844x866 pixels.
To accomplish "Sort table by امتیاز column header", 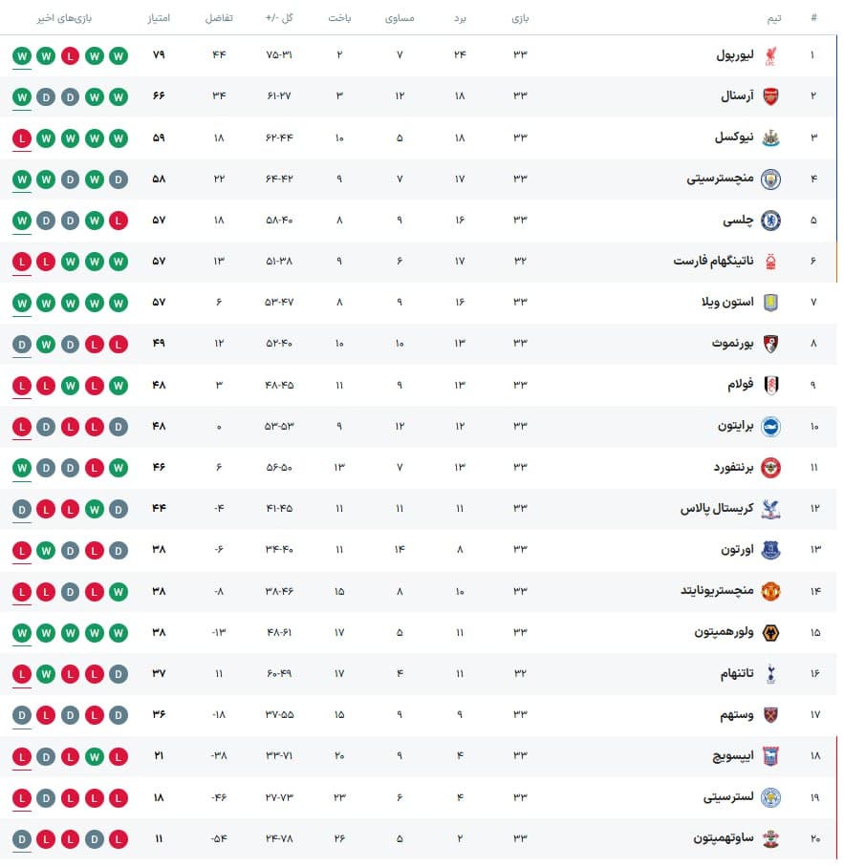I will [159, 18].
